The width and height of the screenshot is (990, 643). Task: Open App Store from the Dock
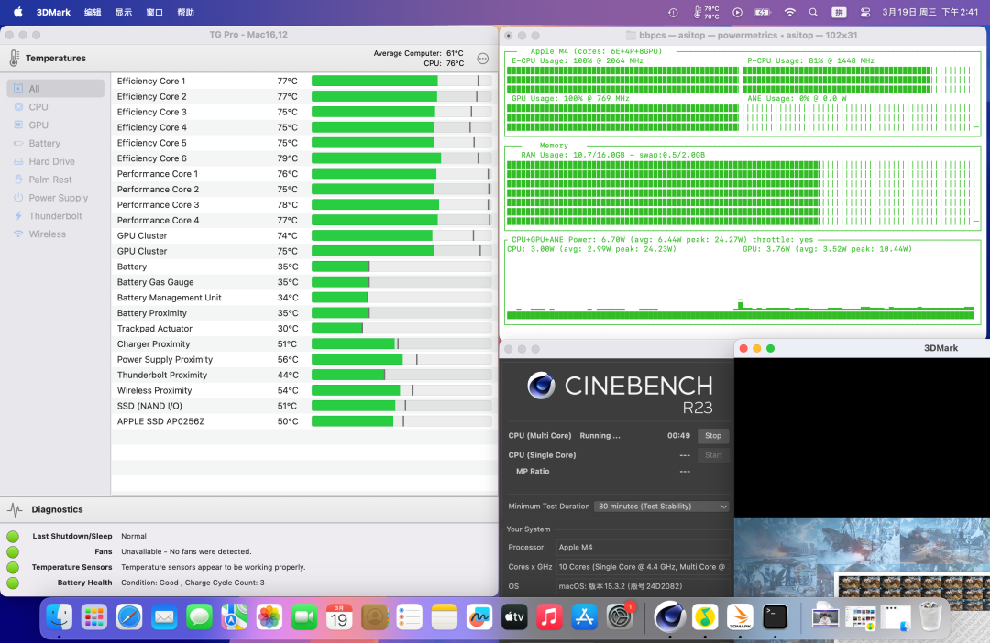585,617
